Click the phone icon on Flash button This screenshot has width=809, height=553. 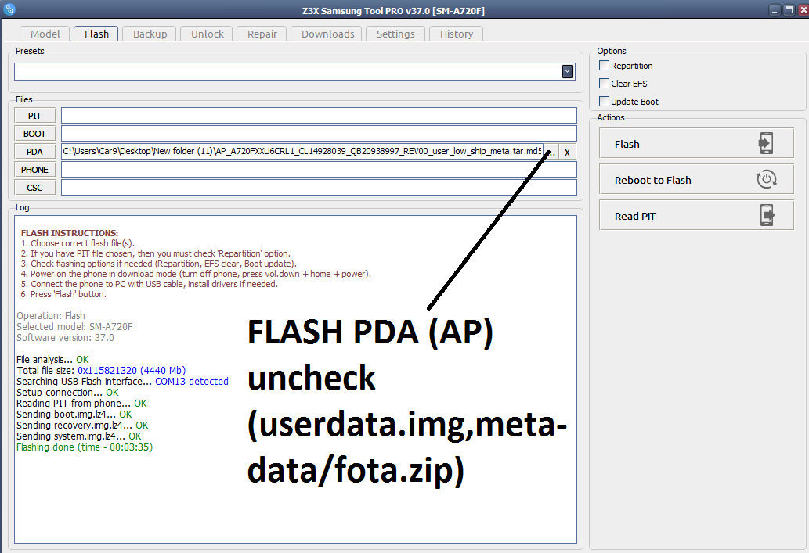pyautogui.click(x=766, y=143)
